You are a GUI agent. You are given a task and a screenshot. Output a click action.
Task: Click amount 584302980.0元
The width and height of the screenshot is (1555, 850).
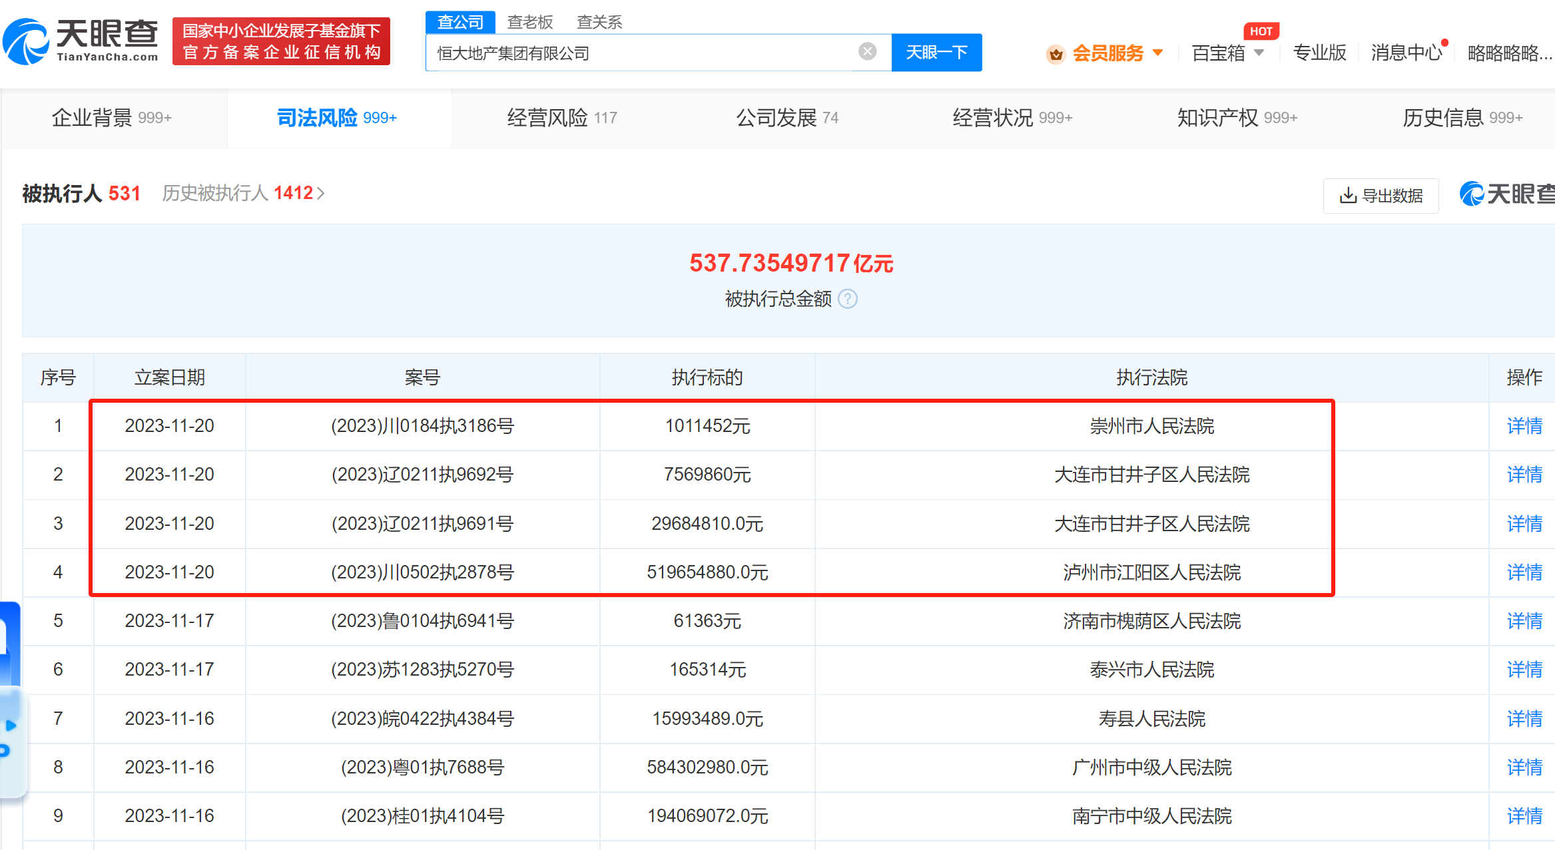pos(707,767)
